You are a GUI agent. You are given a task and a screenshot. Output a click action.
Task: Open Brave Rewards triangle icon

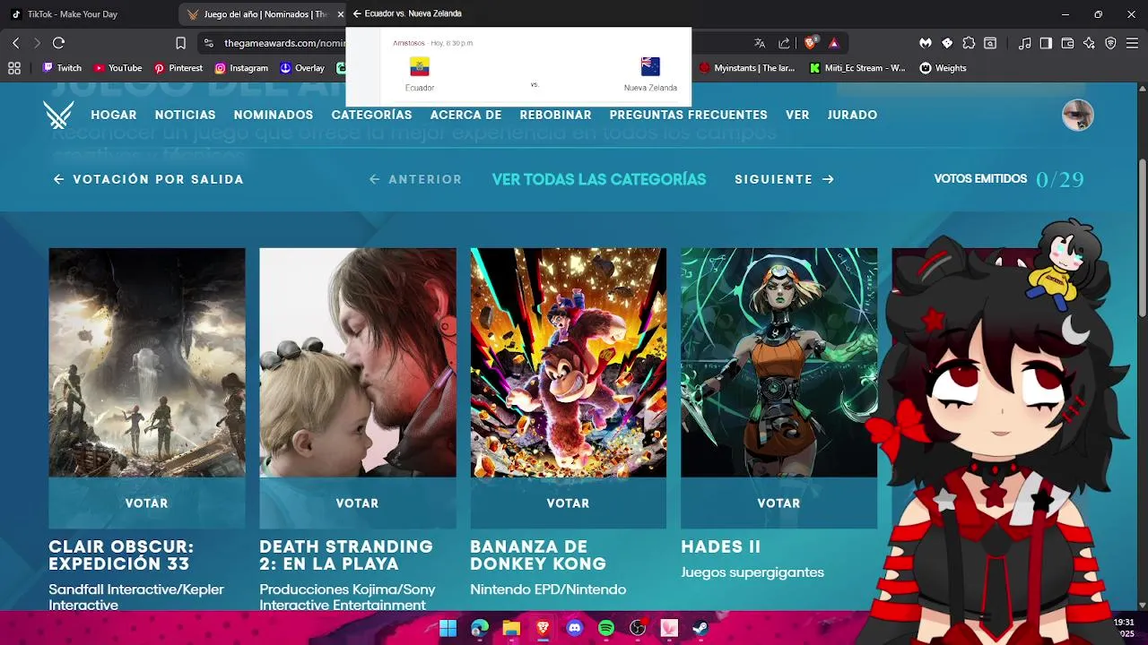tap(833, 43)
